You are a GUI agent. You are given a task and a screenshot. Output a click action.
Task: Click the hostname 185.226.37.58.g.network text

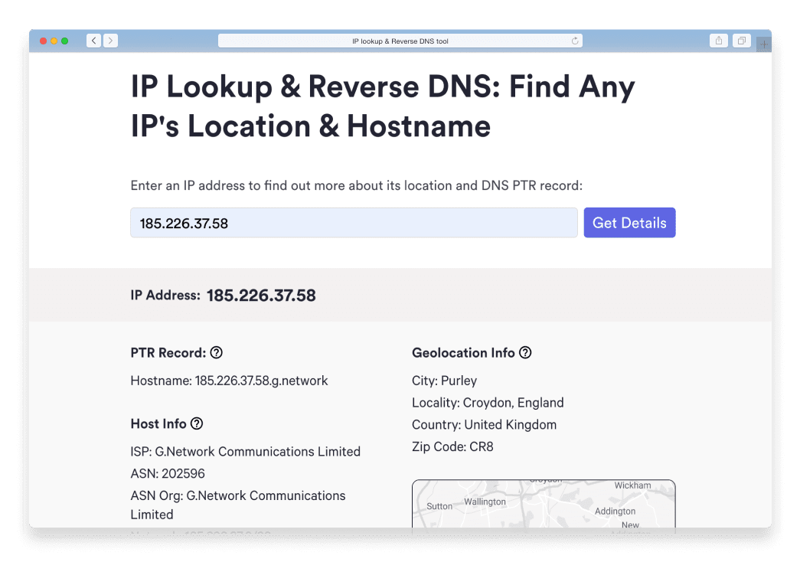pos(262,381)
